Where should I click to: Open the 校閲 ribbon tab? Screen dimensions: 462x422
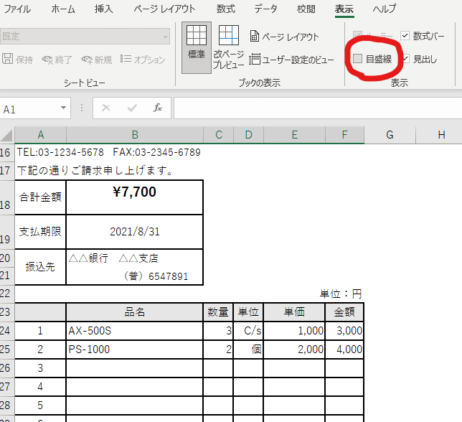(x=306, y=9)
